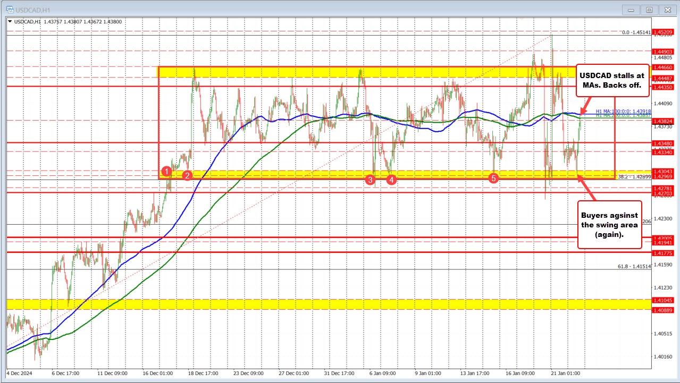Click numbered marker 3 at the January dip
Image resolution: width=680 pixels, height=383 pixels.
pos(371,180)
